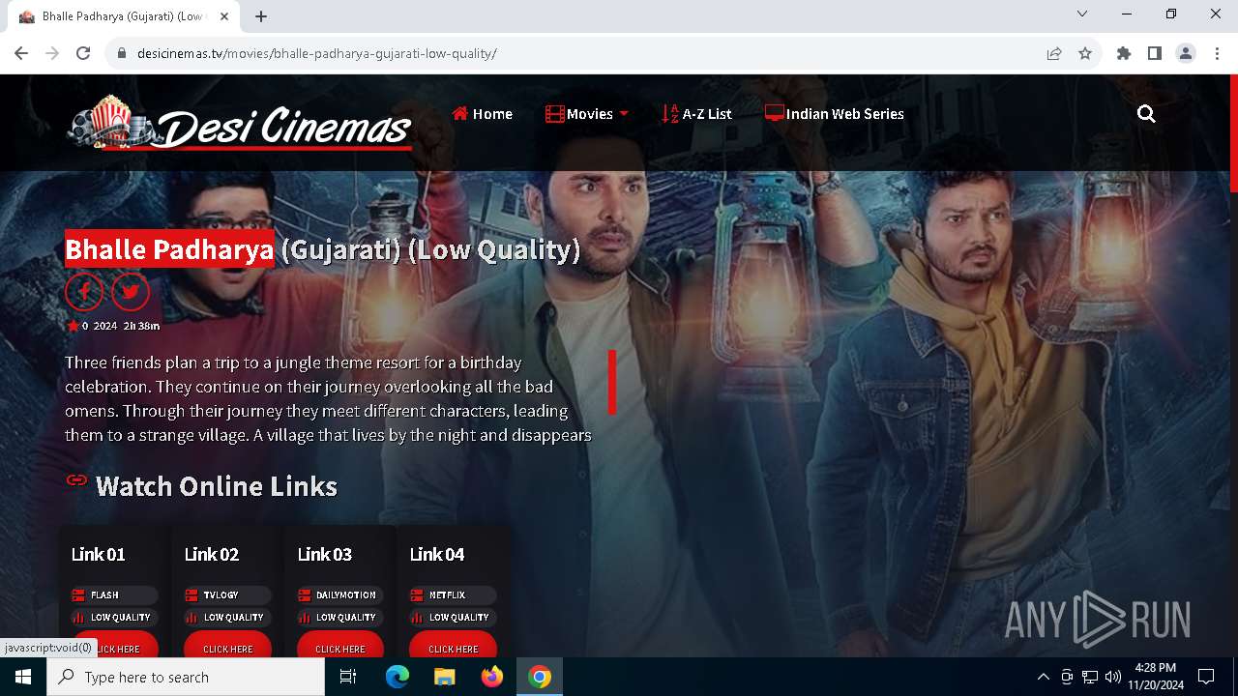Open Chrome extensions puzzle icon

(x=1124, y=53)
